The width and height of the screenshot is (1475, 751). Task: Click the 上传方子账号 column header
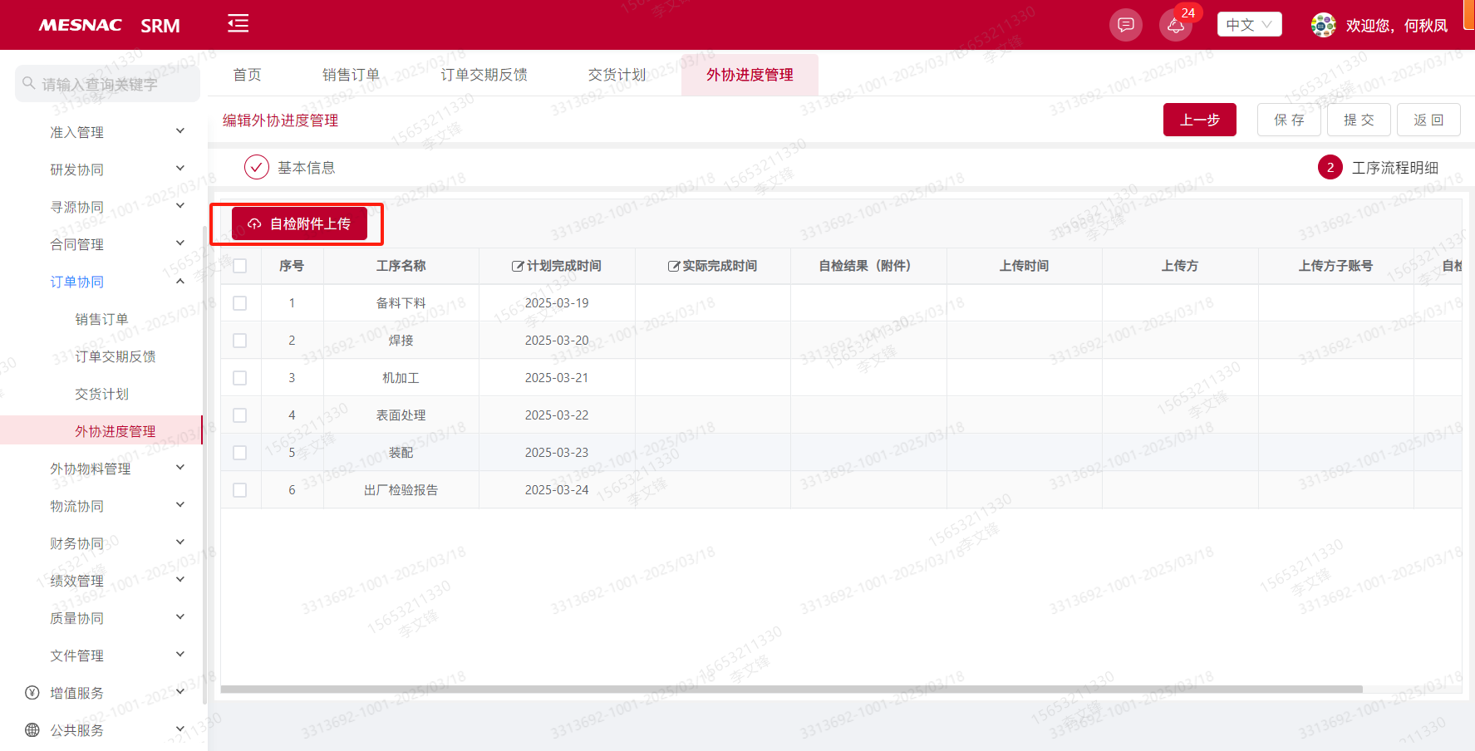click(x=1335, y=266)
